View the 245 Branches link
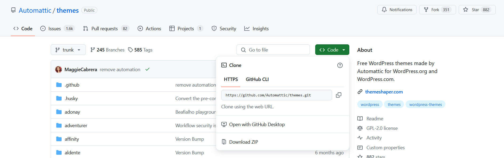 [107, 50]
